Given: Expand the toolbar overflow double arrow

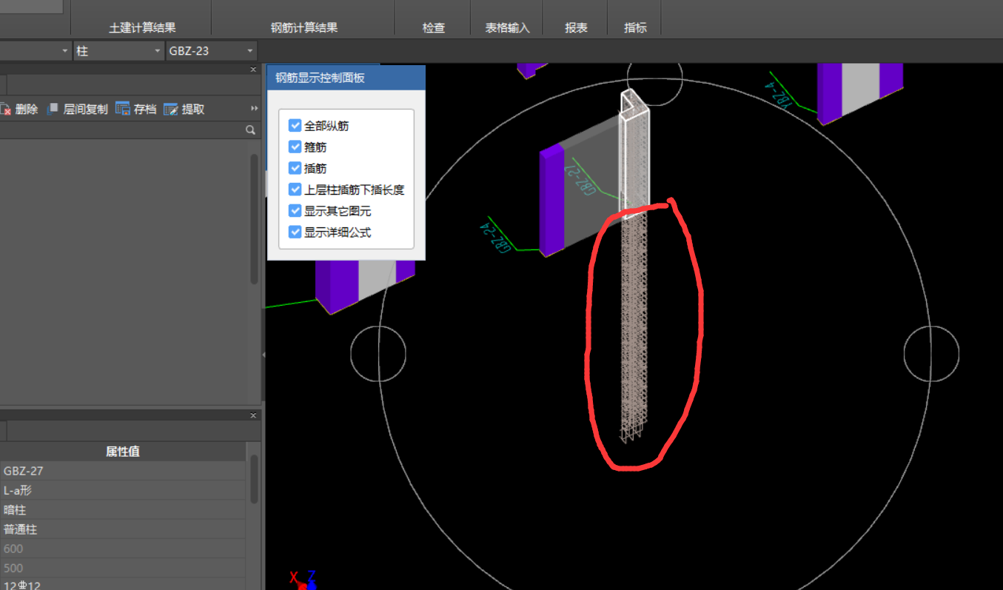Looking at the screenshot, I should point(255,109).
